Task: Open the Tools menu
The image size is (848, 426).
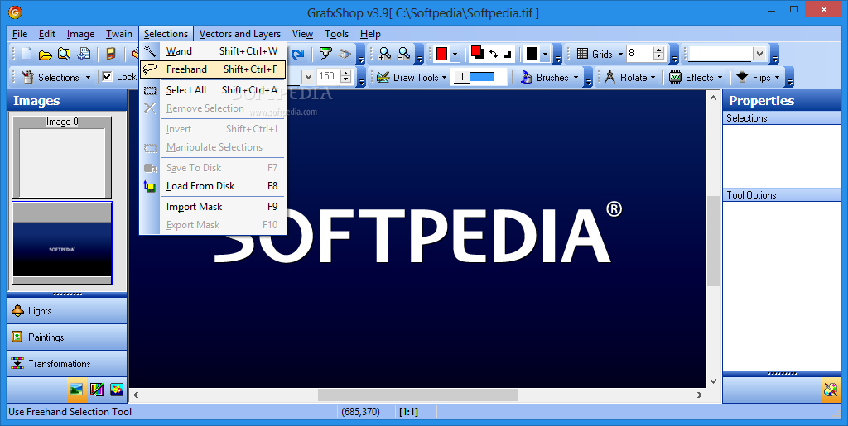Action: pos(336,33)
